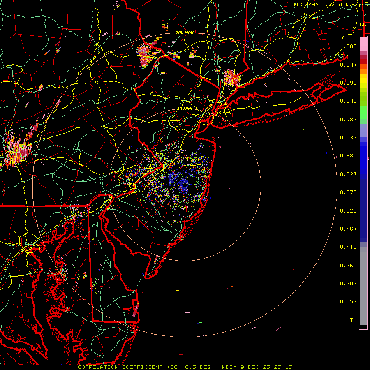This screenshot has height=370, width=370.
Task: Select the 0.520 legend value
Action: click(348, 211)
